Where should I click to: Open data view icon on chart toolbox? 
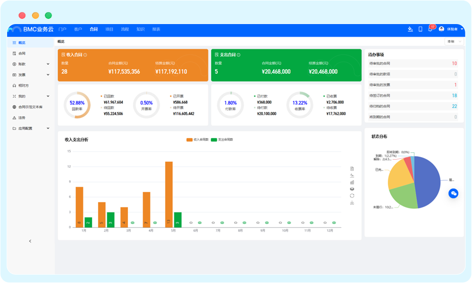352,169
